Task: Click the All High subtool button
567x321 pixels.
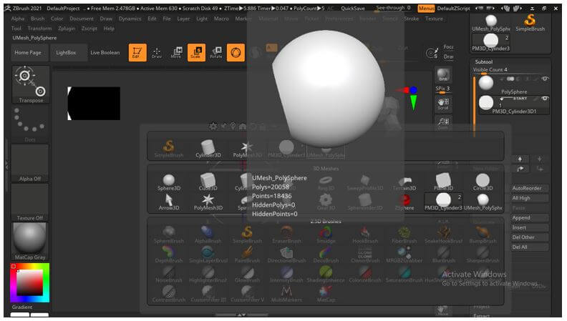Action: tap(529, 198)
